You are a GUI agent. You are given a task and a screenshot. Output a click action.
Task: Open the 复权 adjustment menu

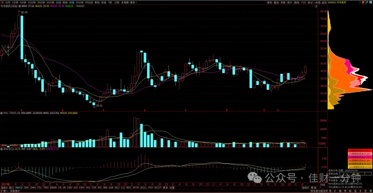[x=269, y=3]
